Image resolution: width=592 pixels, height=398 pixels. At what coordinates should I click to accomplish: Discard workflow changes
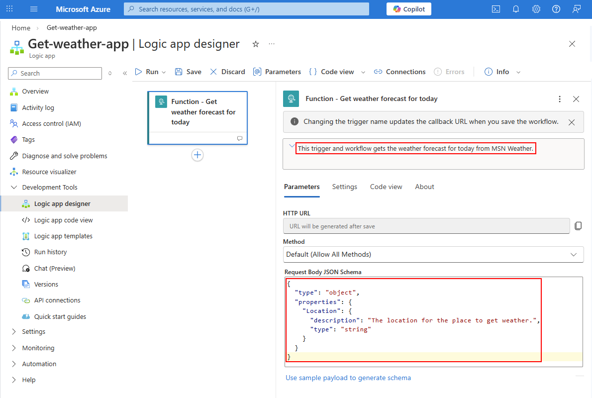pyautogui.click(x=227, y=72)
